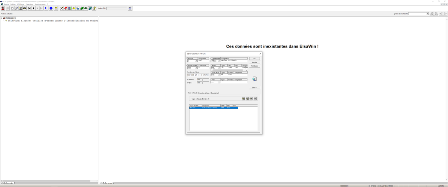
Task: Go to next page with right arrow
Action: pos(37,8)
